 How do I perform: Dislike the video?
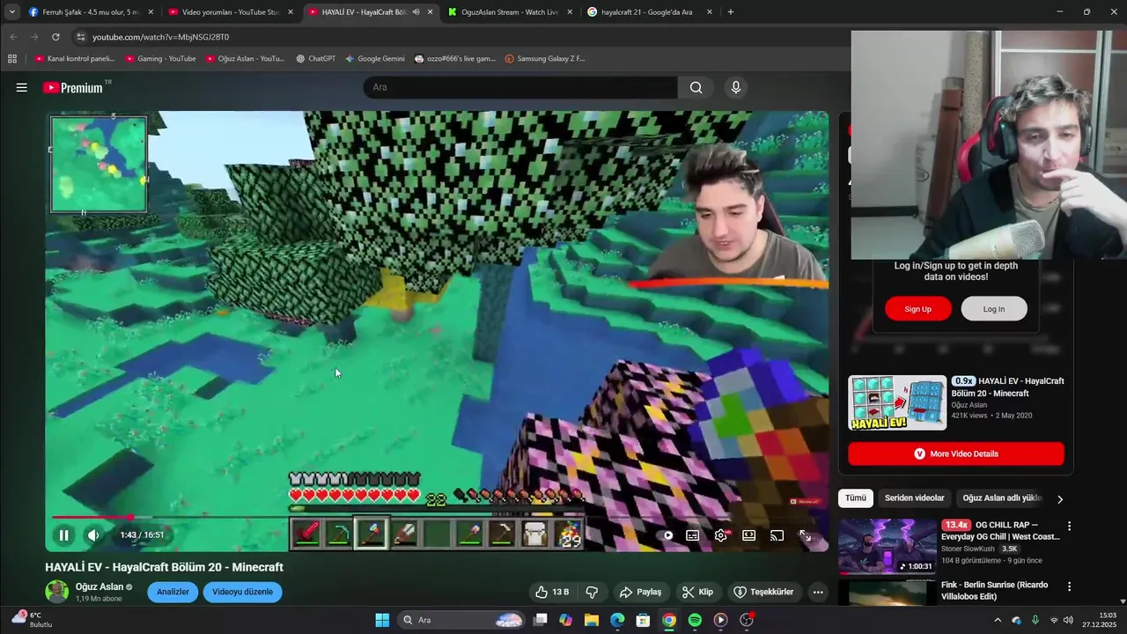pyautogui.click(x=592, y=592)
